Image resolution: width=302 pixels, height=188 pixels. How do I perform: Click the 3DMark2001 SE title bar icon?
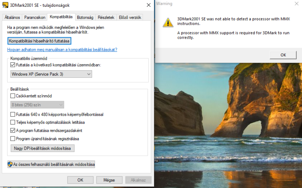(x=5, y=5)
